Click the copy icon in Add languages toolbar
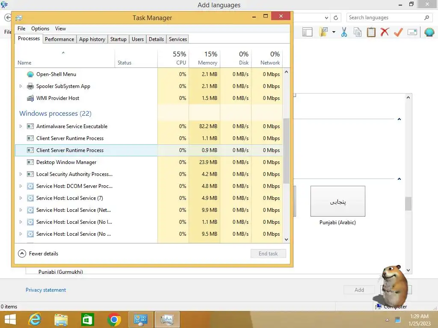Screen dimensions: 438x328 [357, 32]
